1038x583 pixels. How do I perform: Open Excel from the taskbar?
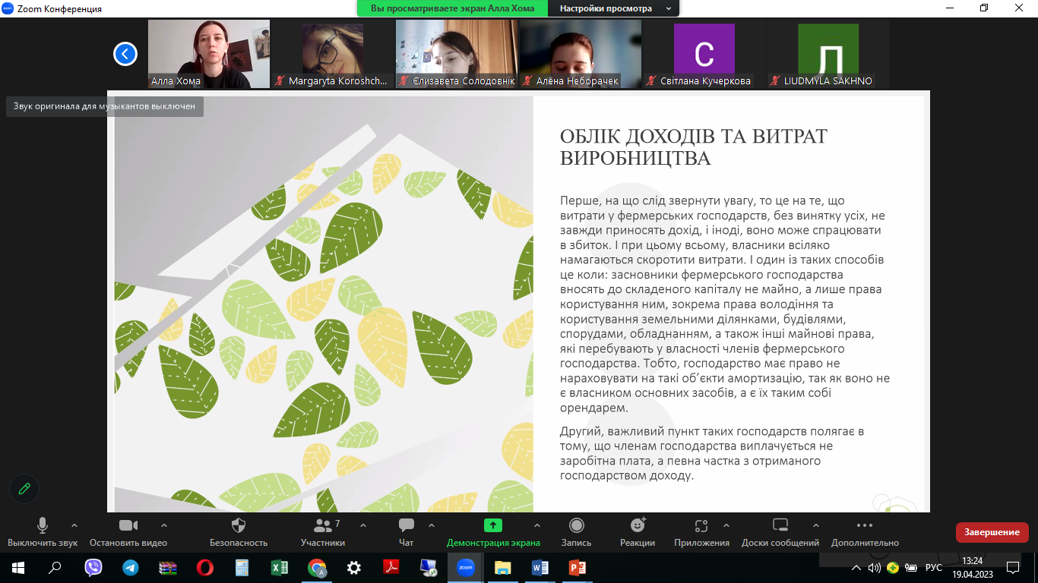(x=280, y=567)
